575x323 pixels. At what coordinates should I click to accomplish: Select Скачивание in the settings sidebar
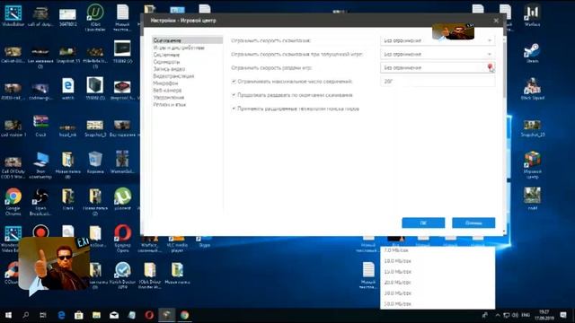point(188,40)
